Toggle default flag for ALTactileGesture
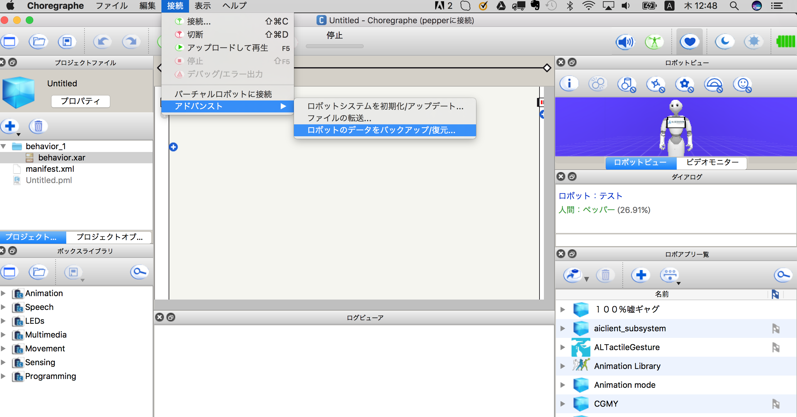Image resolution: width=797 pixels, height=417 pixels. [776, 347]
